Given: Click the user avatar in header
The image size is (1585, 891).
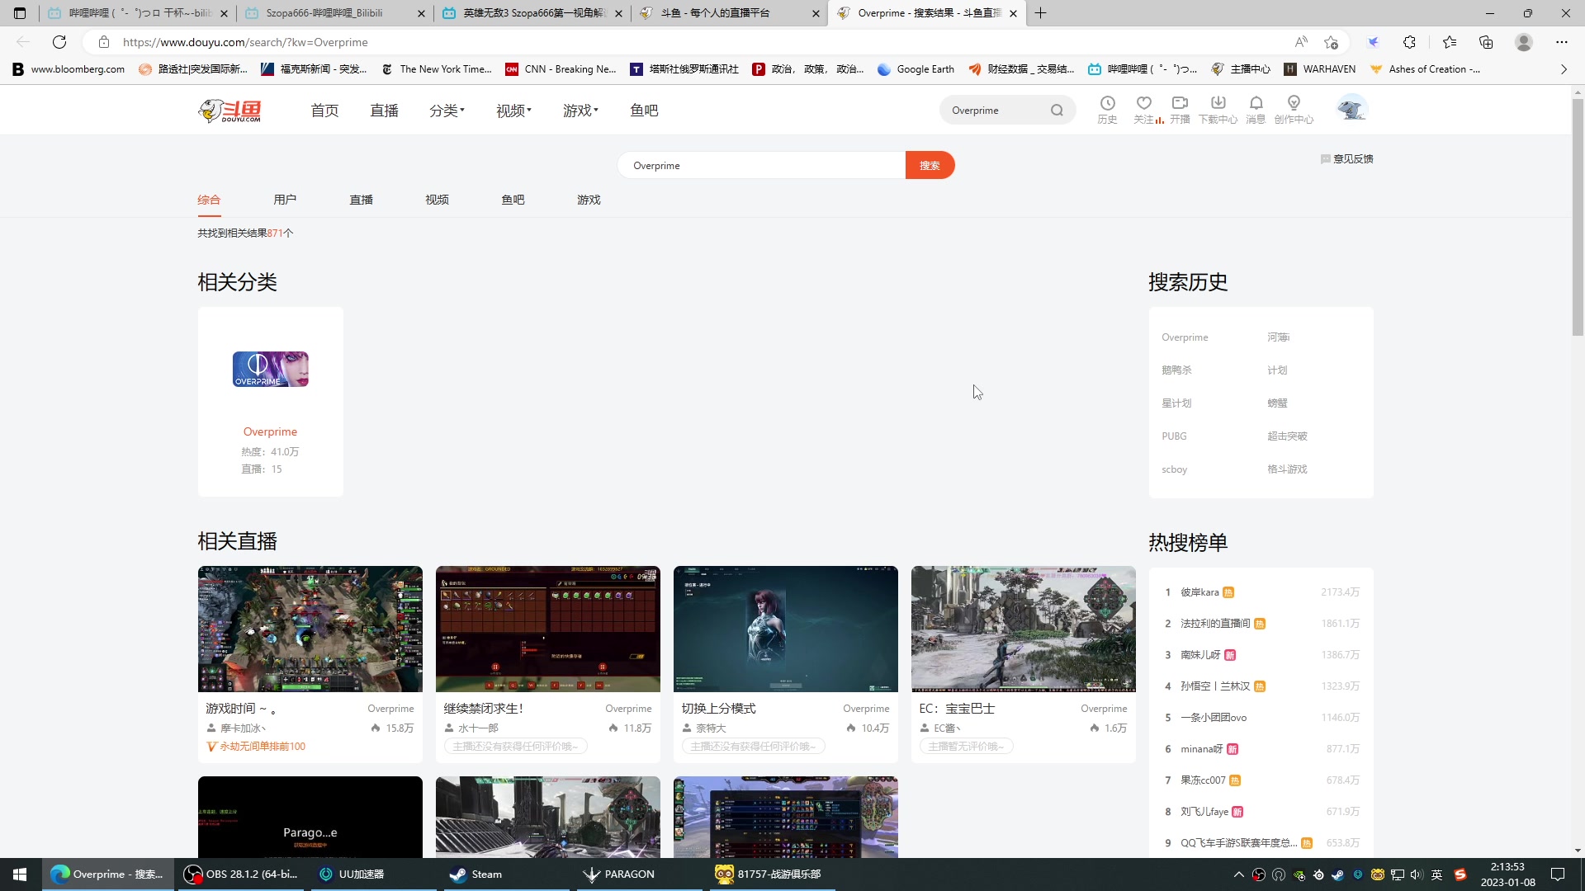Looking at the screenshot, I should pyautogui.click(x=1352, y=109).
